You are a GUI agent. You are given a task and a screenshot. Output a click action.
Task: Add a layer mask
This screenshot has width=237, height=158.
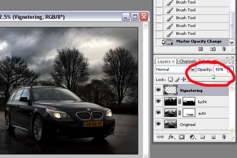click(x=182, y=137)
